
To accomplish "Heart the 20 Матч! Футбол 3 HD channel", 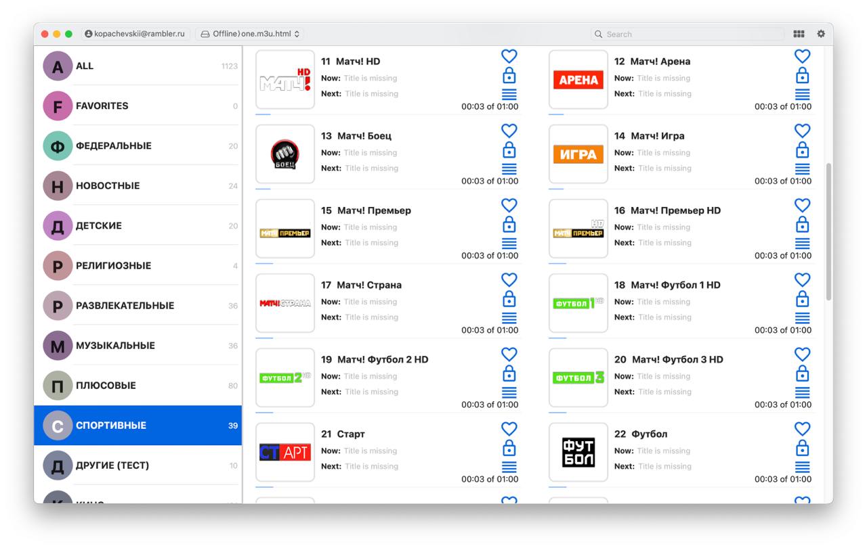I will point(803,354).
